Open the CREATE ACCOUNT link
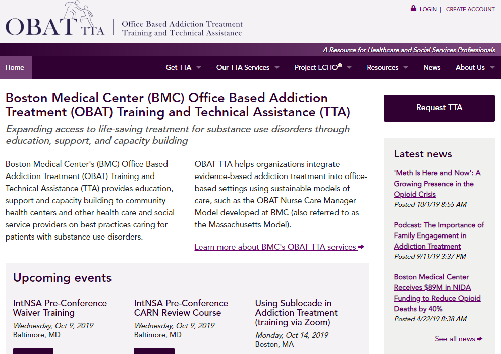The height and width of the screenshot is (354, 501). [470, 9]
